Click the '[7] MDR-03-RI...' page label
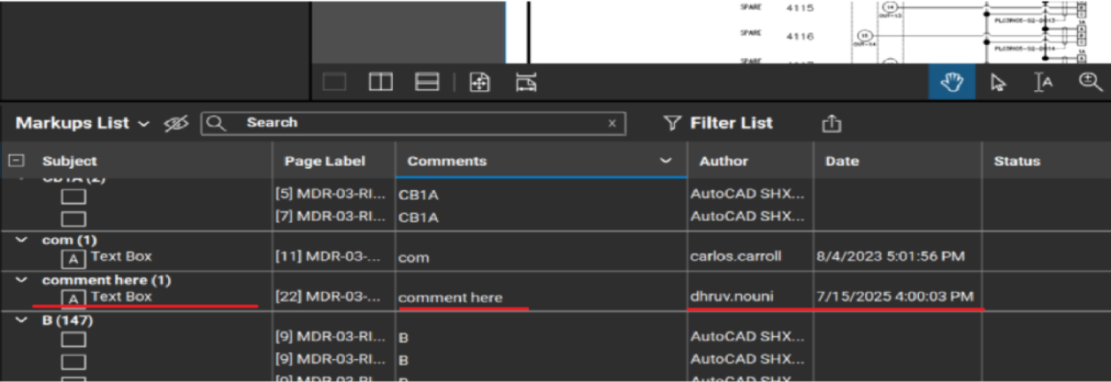Screen dimensions: 1111x382 pyautogui.click(x=330, y=216)
